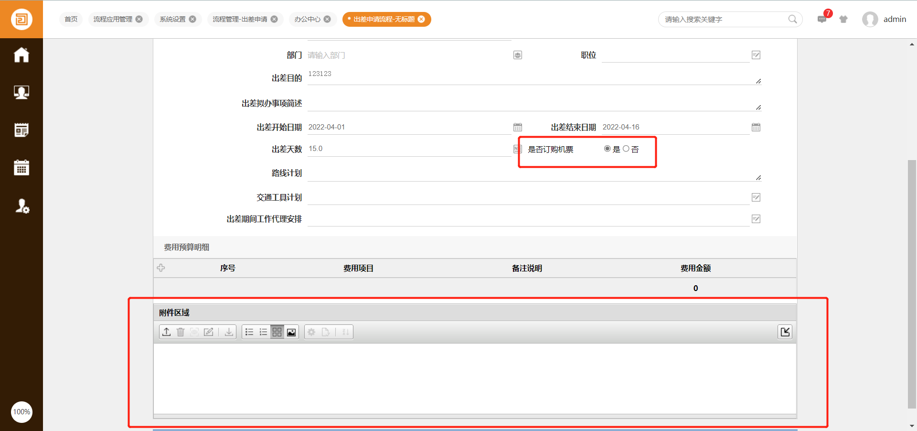The image size is (917, 431).
Task: Select 是 for 是否订购机票
Action: [608, 149]
